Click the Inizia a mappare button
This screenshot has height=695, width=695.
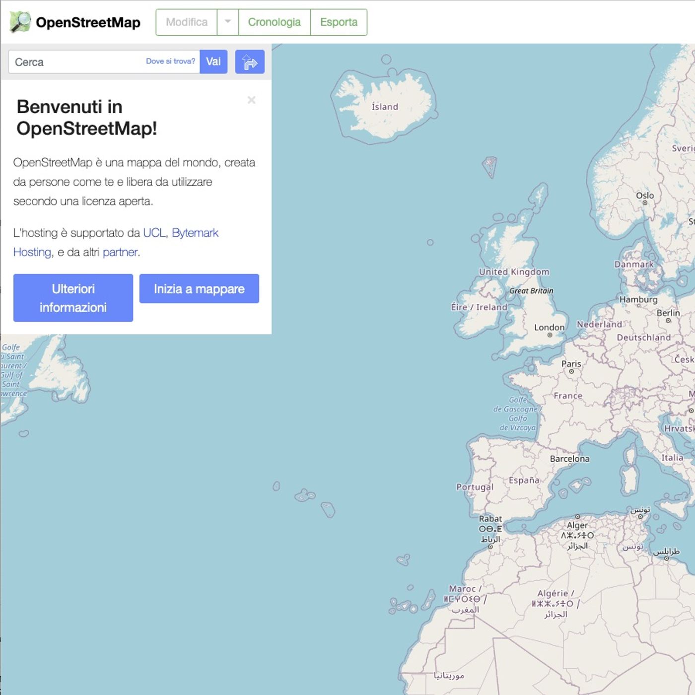click(199, 288)
